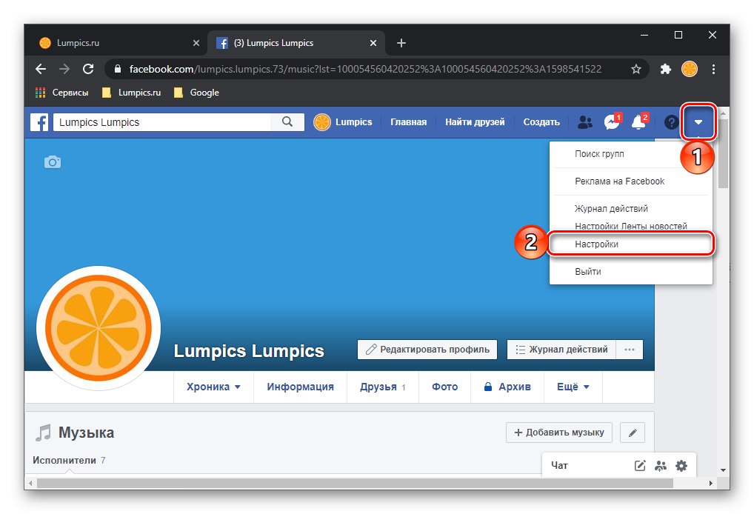Select Настройки from the dropdown menu
Screen dimensions: 754x514
tap(630, 244)
